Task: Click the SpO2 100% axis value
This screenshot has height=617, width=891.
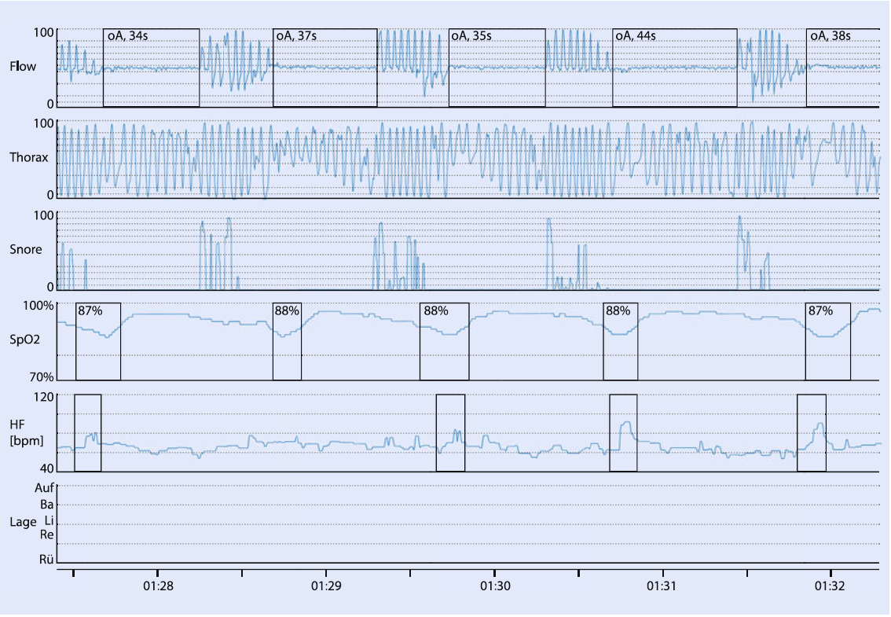Action: click(38, 306)
